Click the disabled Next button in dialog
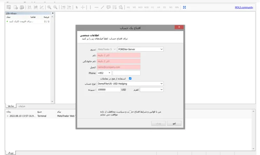260x155 pixels. (x=158, y=123)
